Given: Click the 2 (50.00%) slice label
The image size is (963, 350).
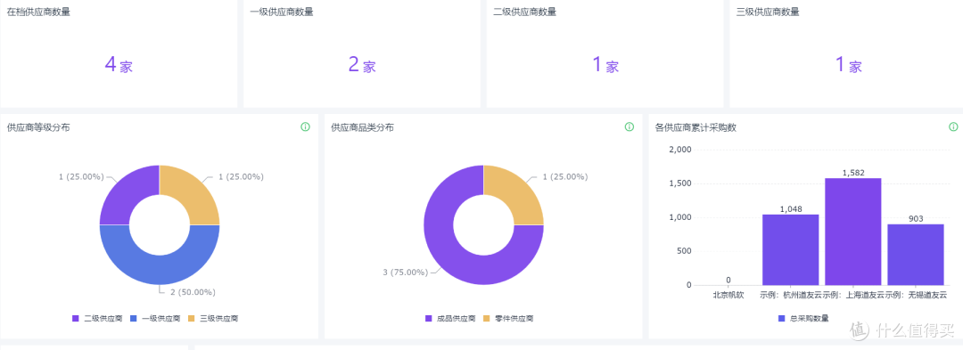Looking at the screenshot, I should [193, 292].
